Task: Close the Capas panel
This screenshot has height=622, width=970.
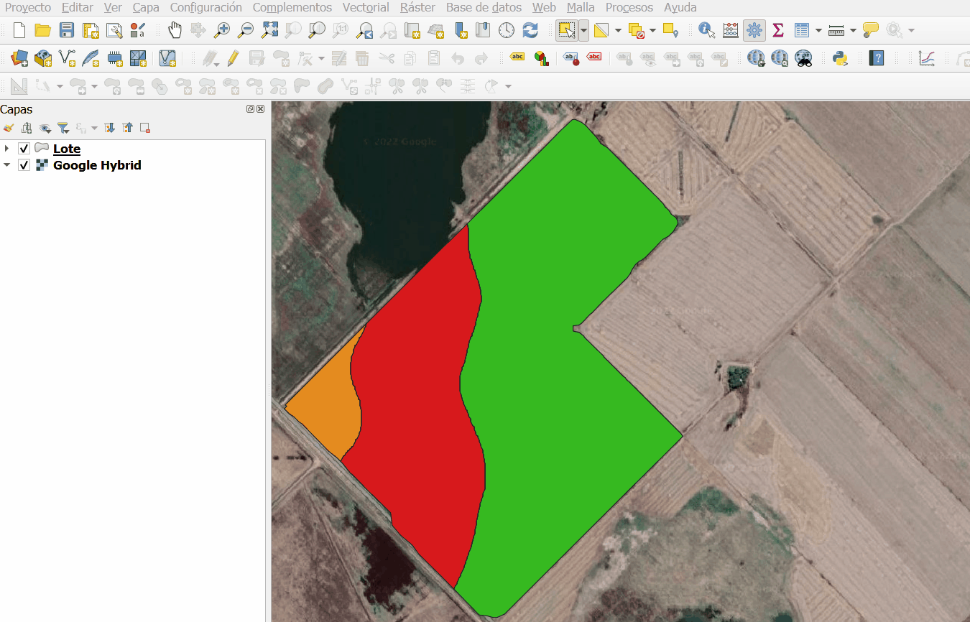Action: point(260,109)
